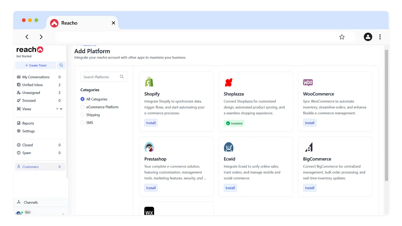Click the Wix logo tile
Viewport: 402px width, 226px height.
coord(149,211)
